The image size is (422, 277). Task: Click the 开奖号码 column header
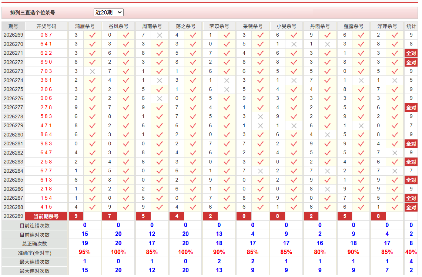coord(46,26)
